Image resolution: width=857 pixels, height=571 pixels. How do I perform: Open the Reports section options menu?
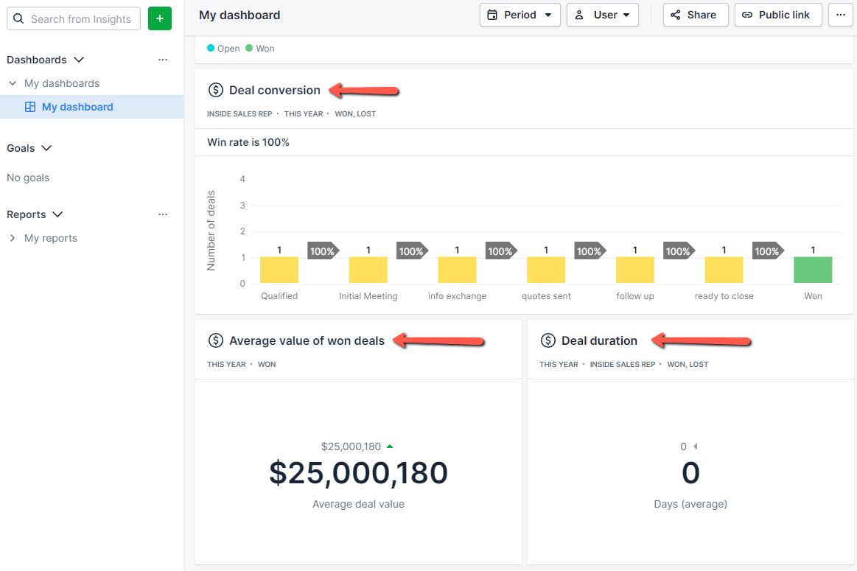point(163,214)
